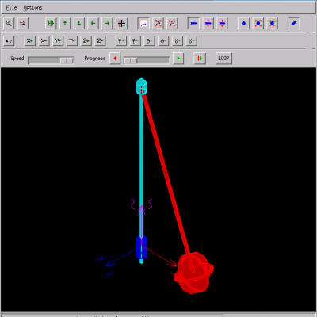Toggle the blue parallelogram surface icon

(x=294, y=24)
